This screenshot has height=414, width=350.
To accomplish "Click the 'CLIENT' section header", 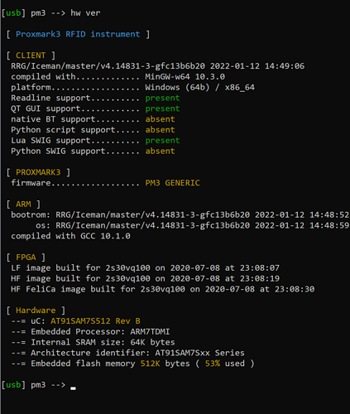I will (31, 55).
